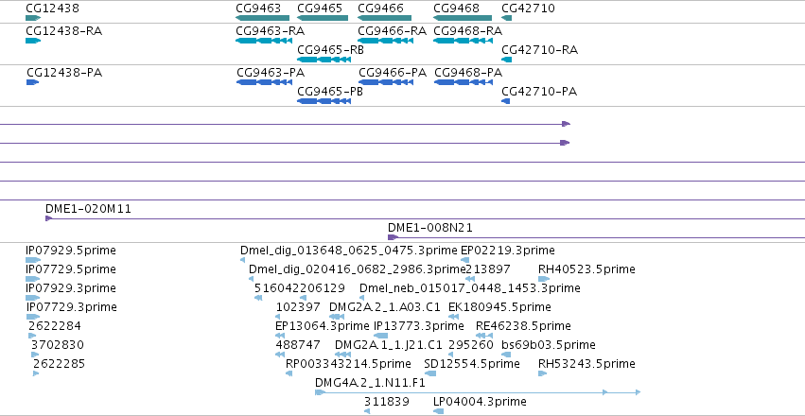Select protein label CG9465-PB
The image size is (805, 416).
[x=330, y=92]
